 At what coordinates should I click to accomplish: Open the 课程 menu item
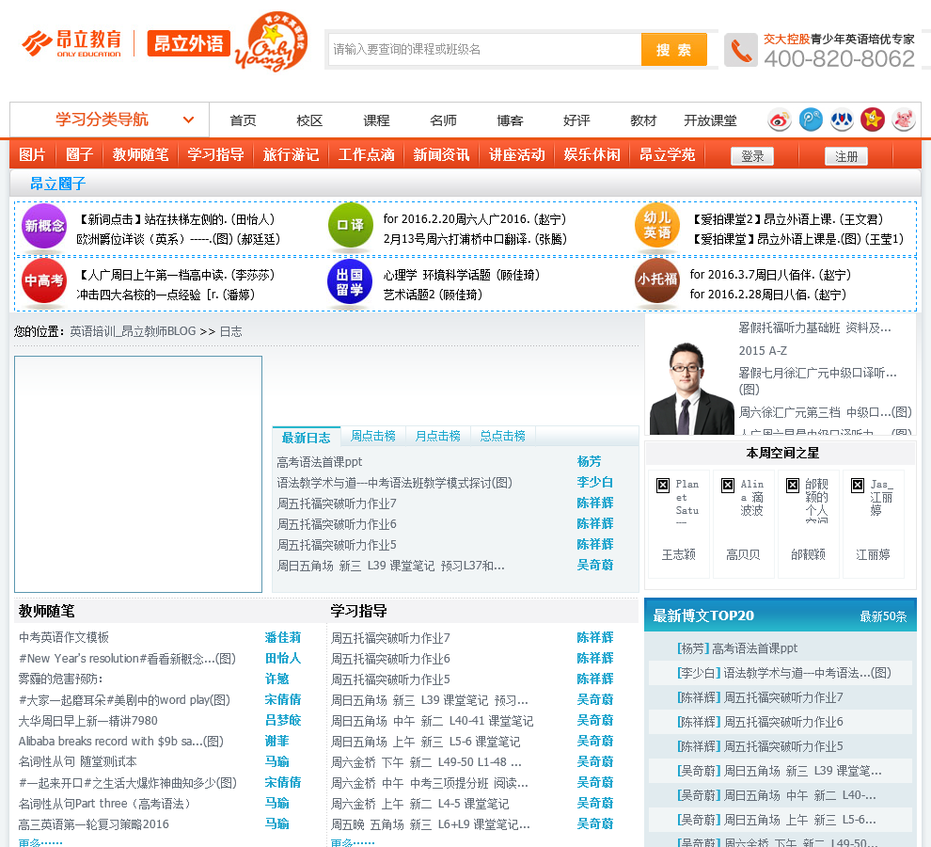click(x=376, y=120)
